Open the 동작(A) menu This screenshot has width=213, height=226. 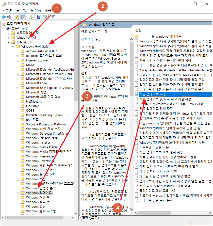(22, 10)
